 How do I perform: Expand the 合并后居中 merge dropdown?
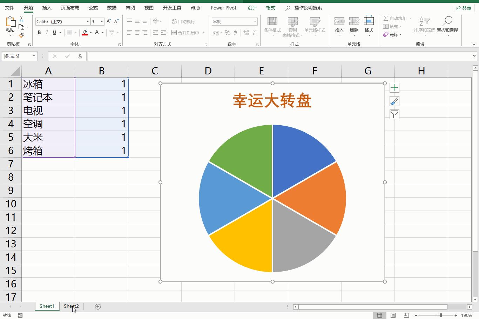pyautogui.click(x=203, y=33)
